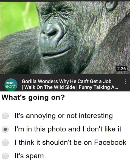Click the 2:26 video duration badge

[x=121, y=69]
